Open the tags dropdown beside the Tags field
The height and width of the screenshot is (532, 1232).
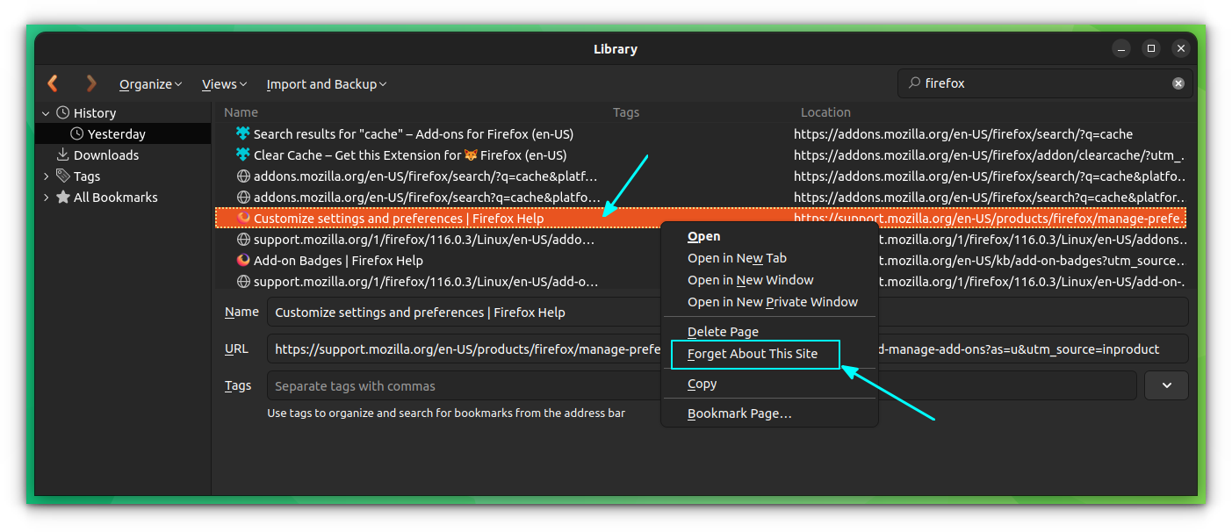click(x=1166, y=385)
